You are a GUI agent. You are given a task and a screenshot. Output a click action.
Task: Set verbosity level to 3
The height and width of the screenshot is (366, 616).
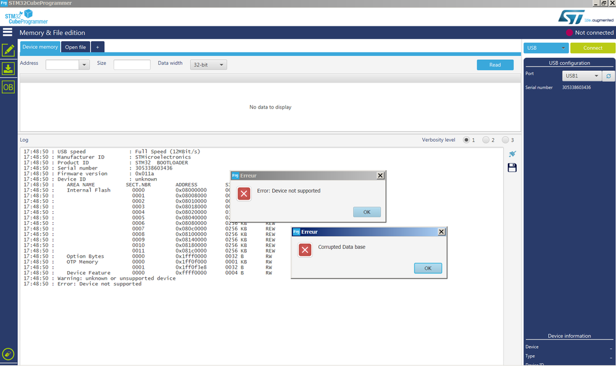tap(506, 140)
